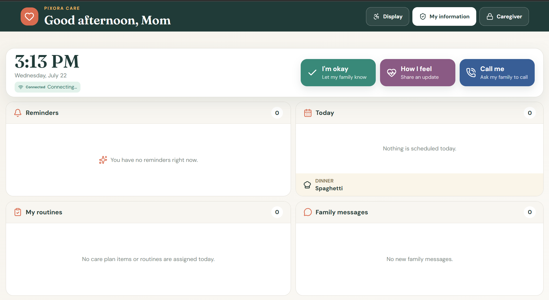Click the 3:13 PM clock

(x=47, y=61)
